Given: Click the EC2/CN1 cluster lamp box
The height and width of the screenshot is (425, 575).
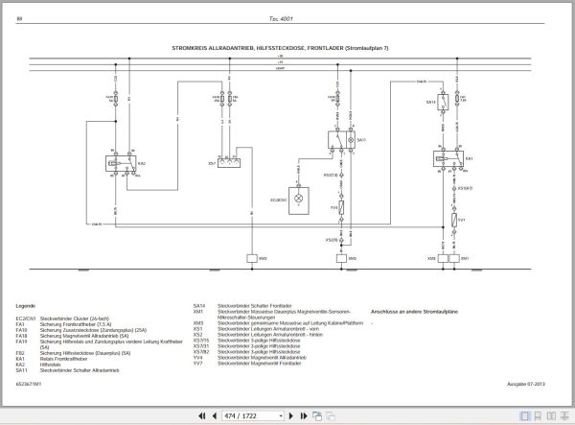Looking at the screenshot, I should point(298,201).
